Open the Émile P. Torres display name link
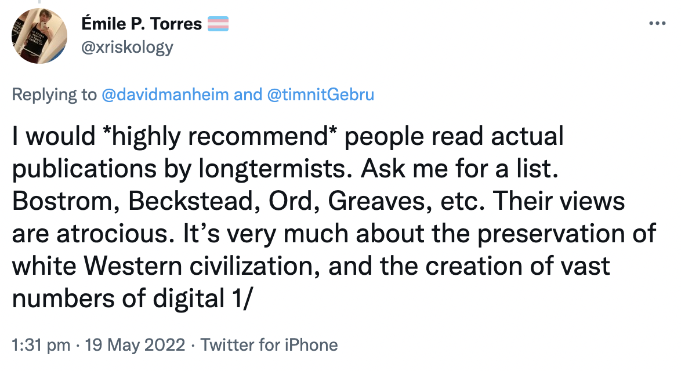 click(x=142, y=24)
